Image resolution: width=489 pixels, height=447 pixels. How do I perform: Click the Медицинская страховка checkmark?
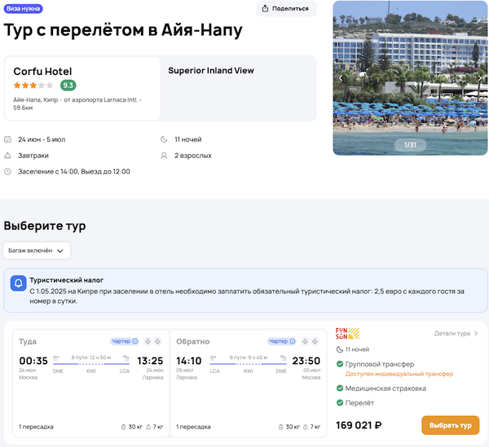(340, 388)
